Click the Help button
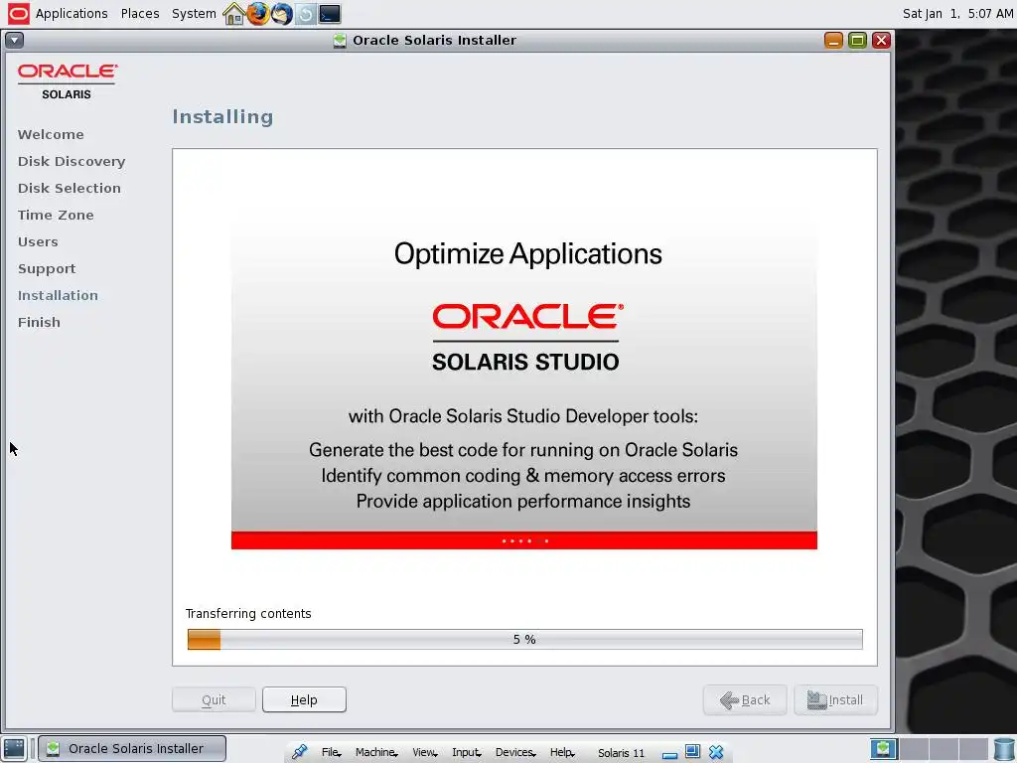The height and width of the screenshot is (763, 1017). pyautogui.click(x=304, y=699)
